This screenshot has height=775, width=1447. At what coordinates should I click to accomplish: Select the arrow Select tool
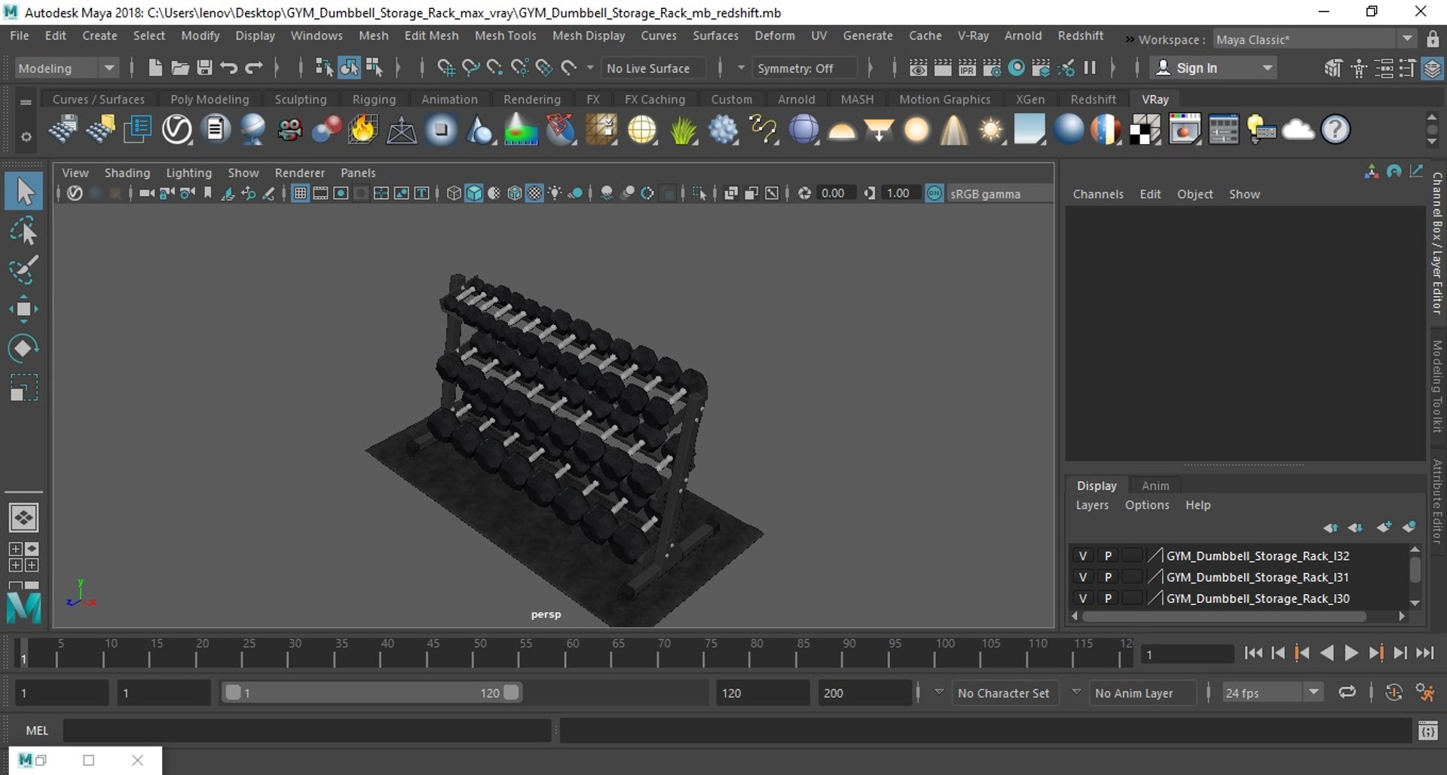click(24, 191)
